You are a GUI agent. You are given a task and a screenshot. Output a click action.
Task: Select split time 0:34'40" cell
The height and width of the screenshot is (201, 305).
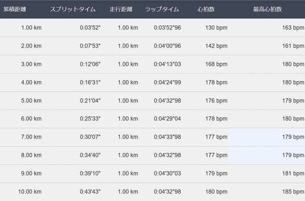click(90, 155)
